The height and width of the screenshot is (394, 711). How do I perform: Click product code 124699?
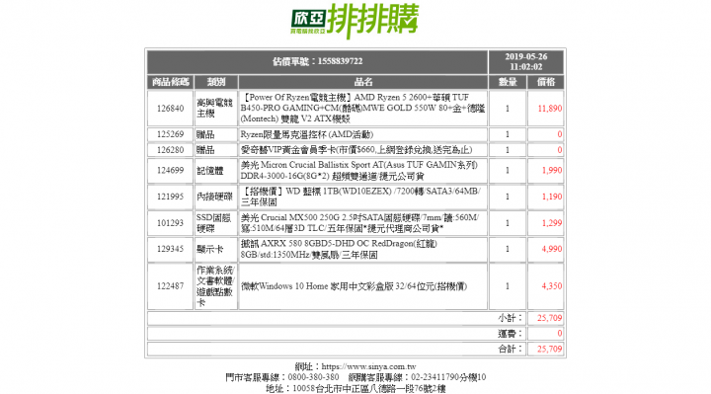click(x=171, y=171)
